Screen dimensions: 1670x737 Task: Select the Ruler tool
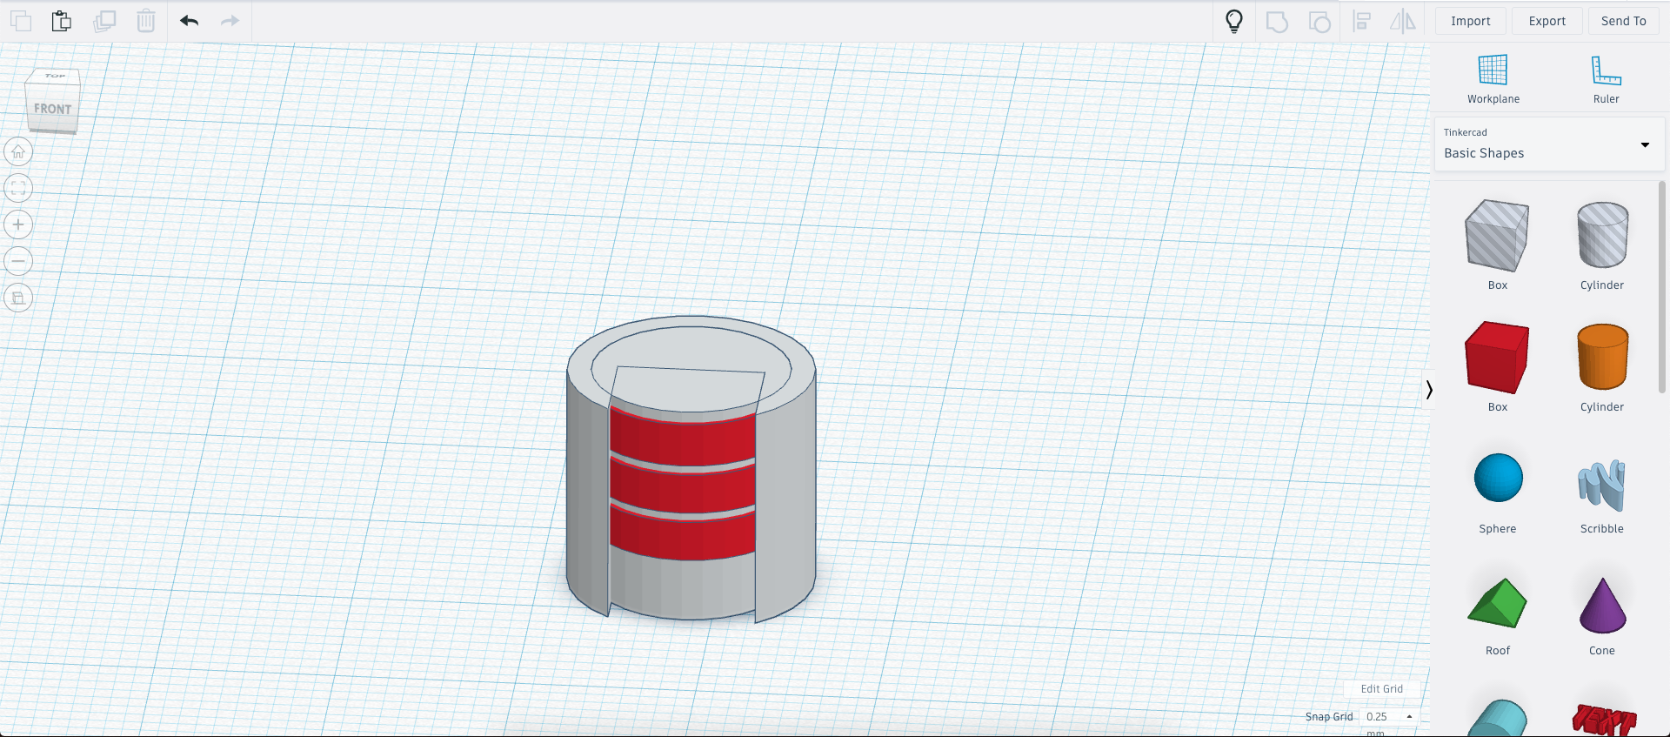pos(1606,78)
